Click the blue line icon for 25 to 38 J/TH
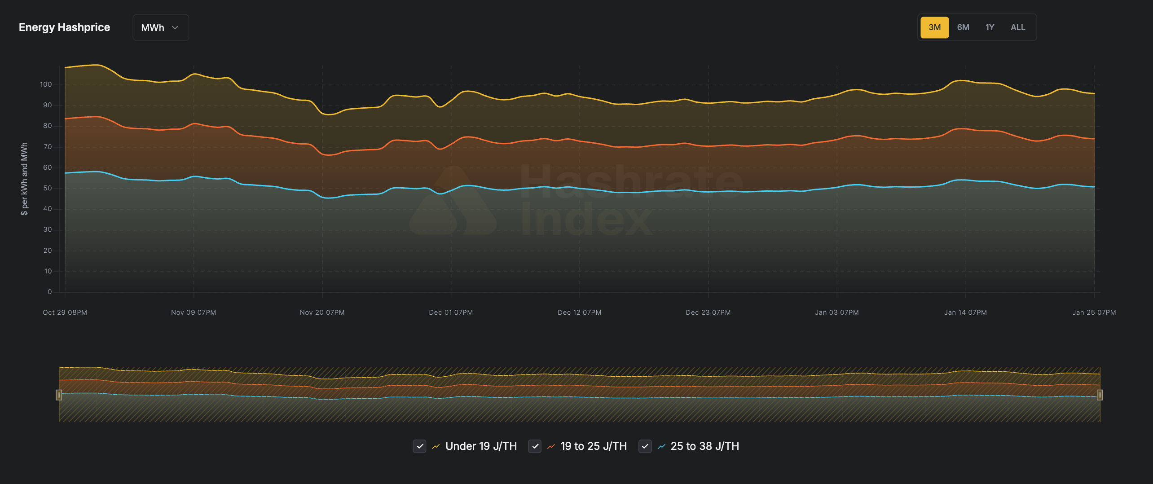Screen dimensions: 1153x484 (661, 446)
